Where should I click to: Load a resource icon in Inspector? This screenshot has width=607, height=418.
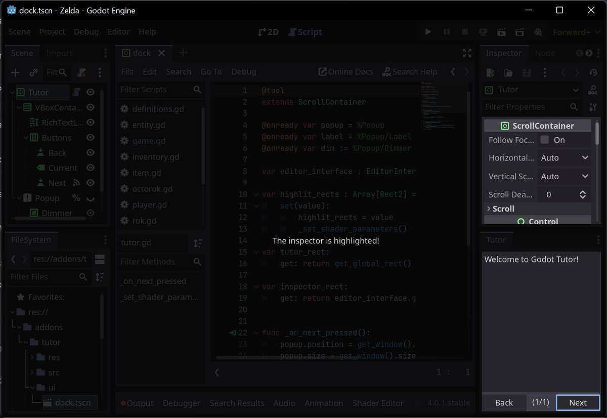tap(508, 73)
